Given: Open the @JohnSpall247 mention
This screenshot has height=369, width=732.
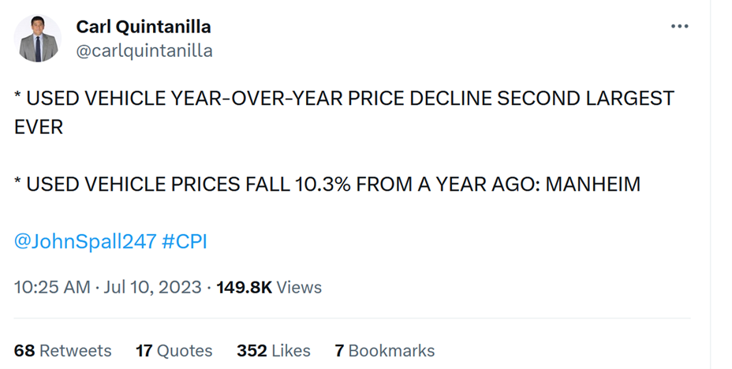Looking at the screenshot, I should [85, 241].
